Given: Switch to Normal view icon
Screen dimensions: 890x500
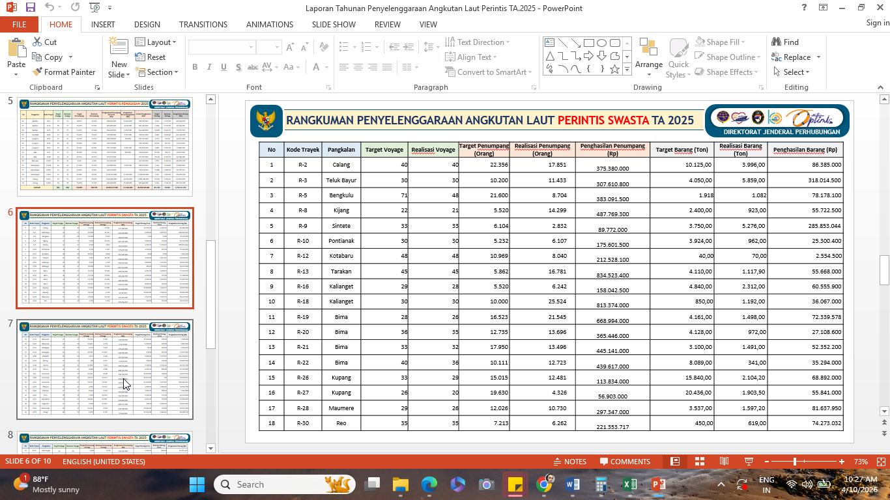Looking at the screenshot, I should point(675,462).
